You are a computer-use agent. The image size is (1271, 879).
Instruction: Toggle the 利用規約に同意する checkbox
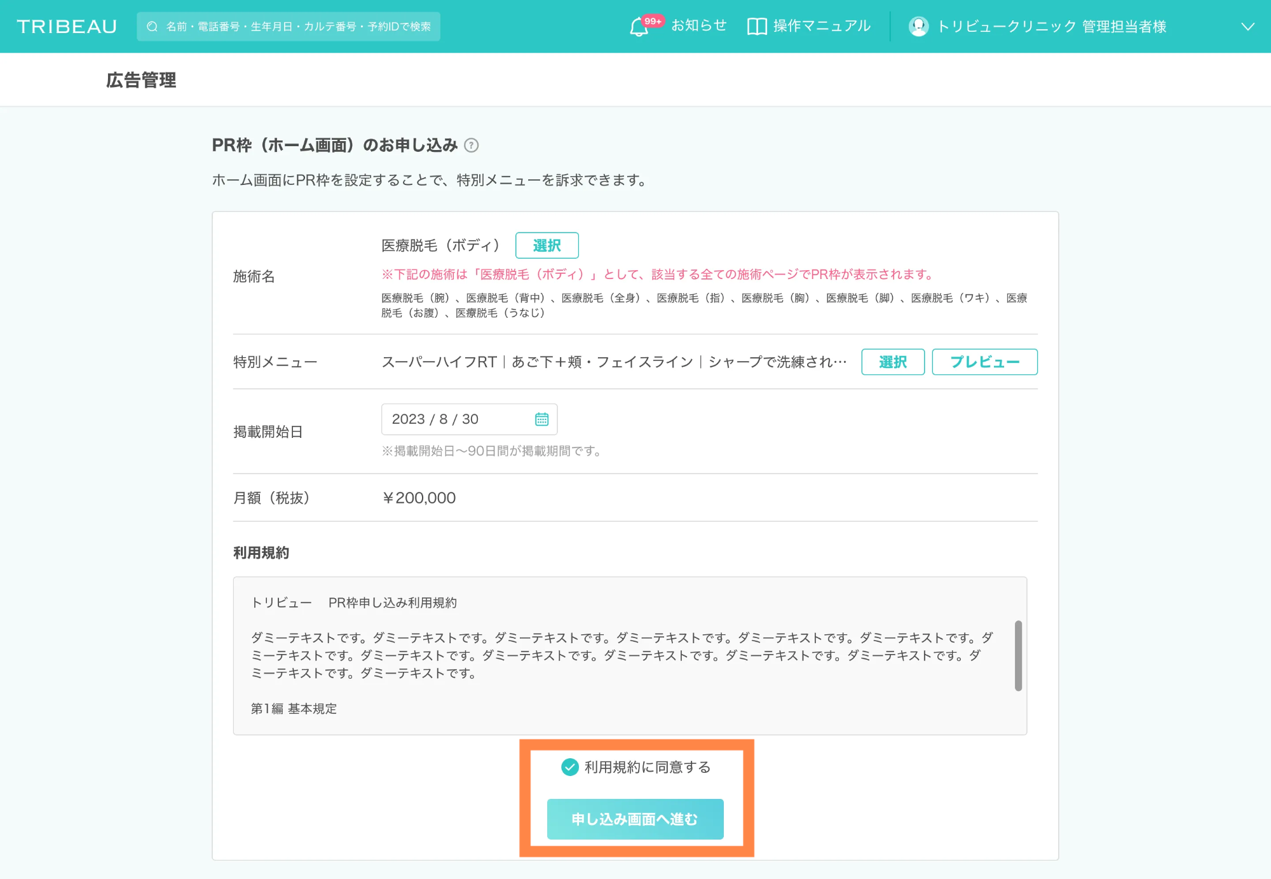pyautogui.click(x=570, y=767)
